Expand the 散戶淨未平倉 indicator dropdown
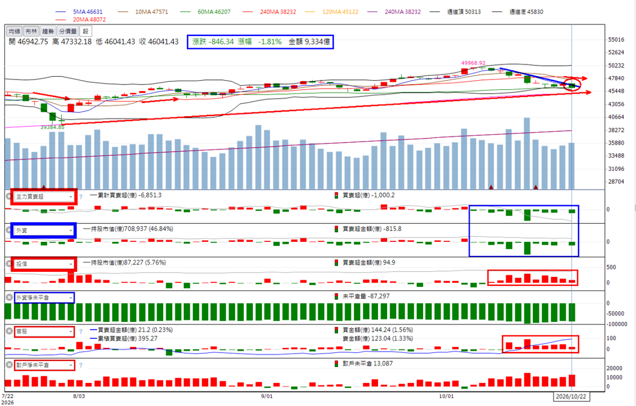The height and width of the screenshot is (406, 636). [x=44, y=365]
